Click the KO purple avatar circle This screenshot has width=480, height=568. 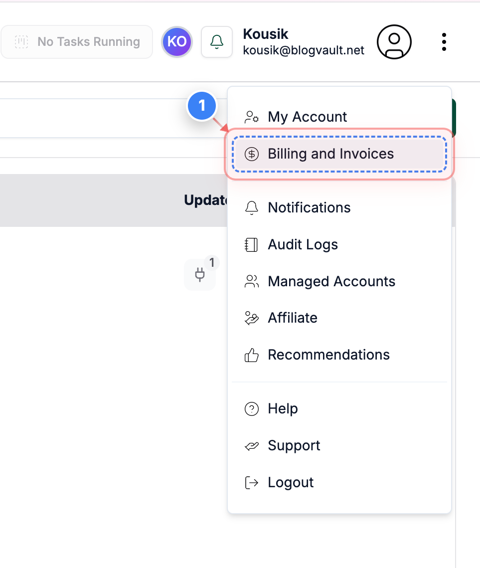(176, 42)
